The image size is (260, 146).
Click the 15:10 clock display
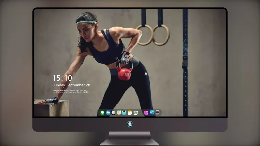pos(62,78)
